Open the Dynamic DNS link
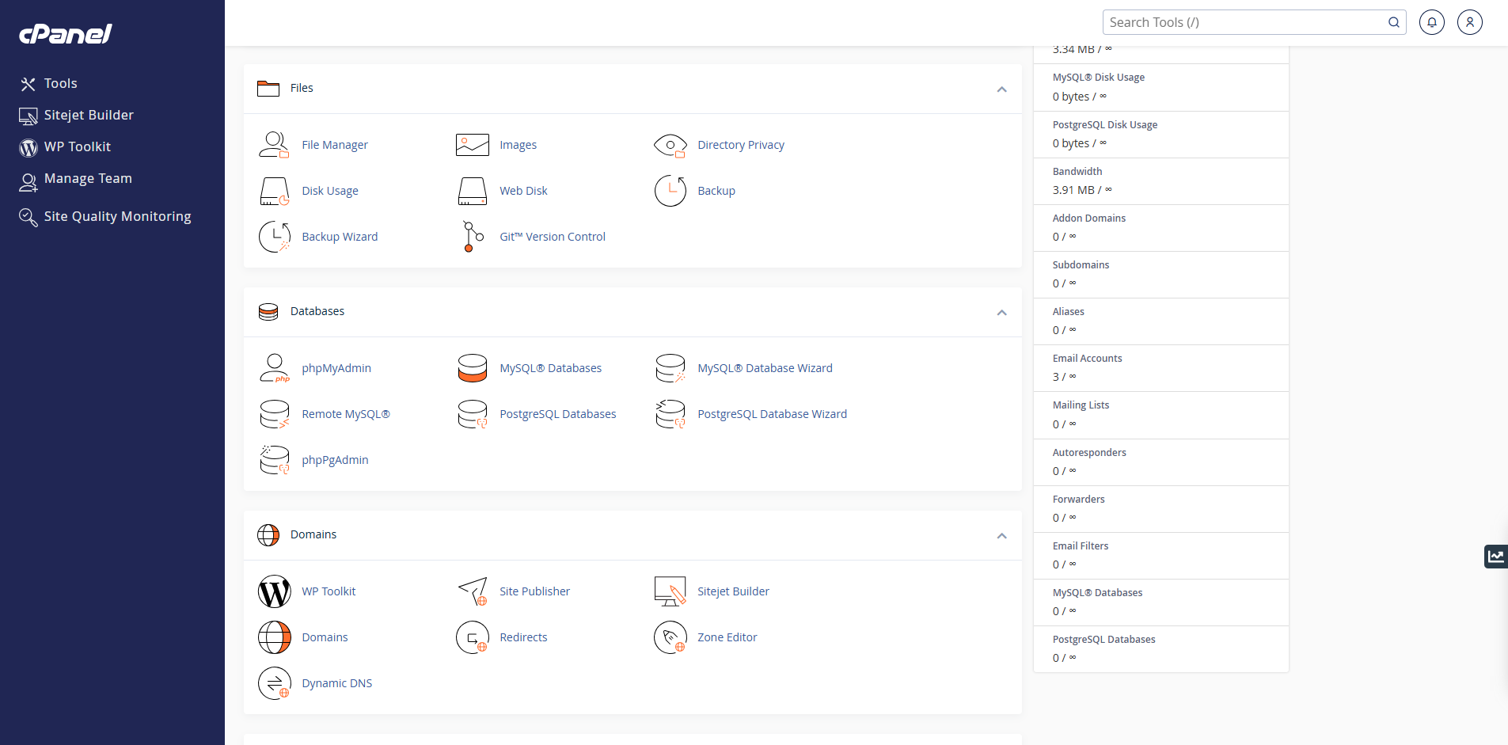This screenshot has width=1508, height=745. pos(336,683)
